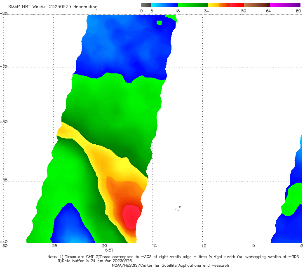Click the "-5" longitude label on bottom axis
Viewport: 305px width, 268px height.
tap(252, 246)
